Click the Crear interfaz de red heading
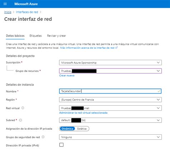Image resolution: width=170 pixels, height=153 pixels. point(28,19)
